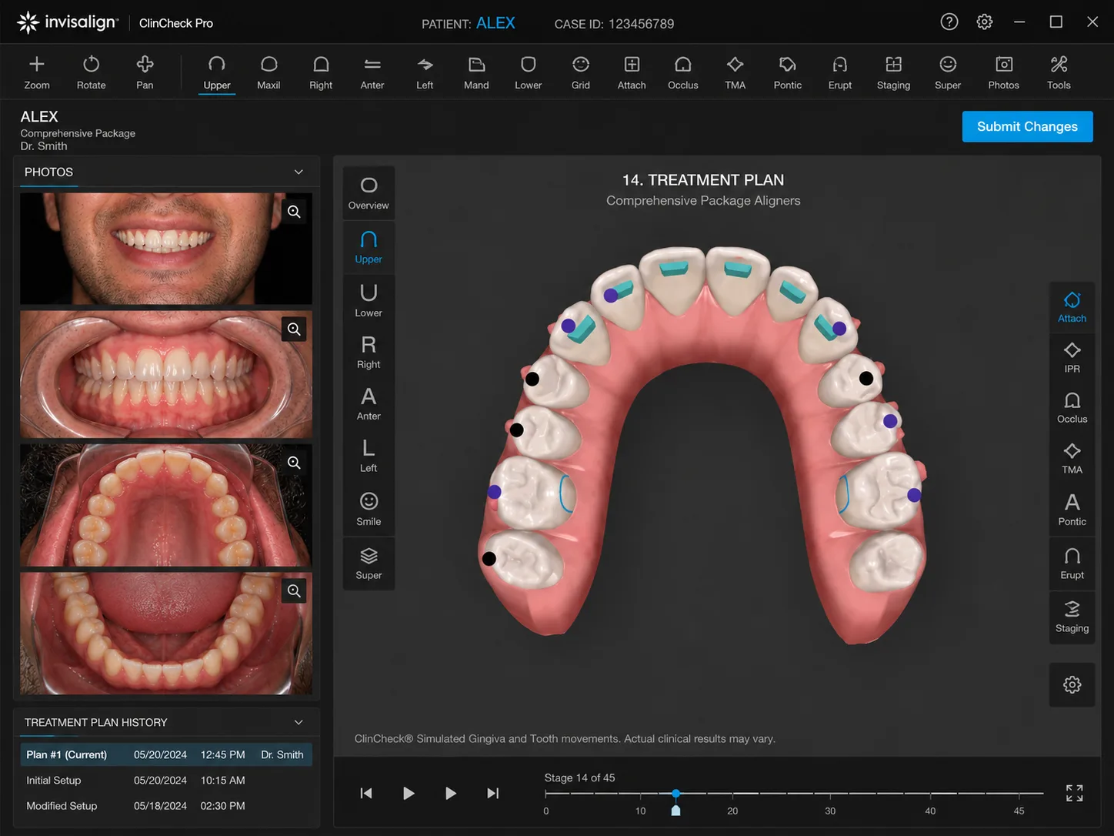Select the Modified Setup plan row

(x=166, y=806)
